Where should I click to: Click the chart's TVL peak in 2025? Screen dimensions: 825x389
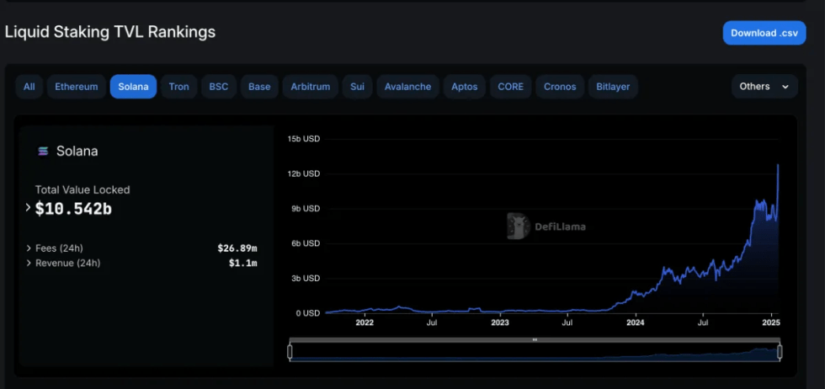coord(778,165)
